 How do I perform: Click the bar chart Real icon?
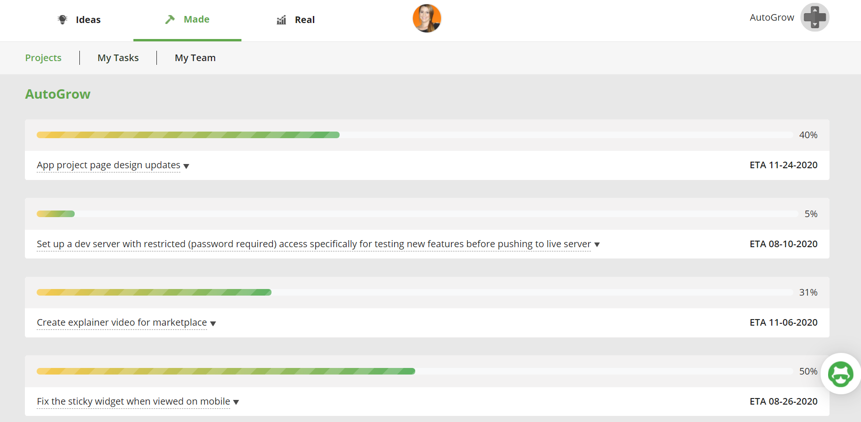pyautogui.click(x=281, y=20)
